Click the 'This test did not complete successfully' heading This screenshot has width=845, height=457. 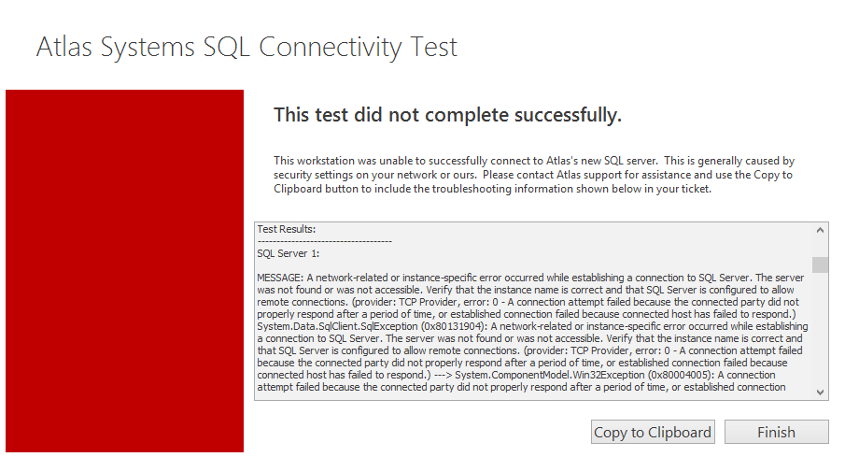(447, 116)
